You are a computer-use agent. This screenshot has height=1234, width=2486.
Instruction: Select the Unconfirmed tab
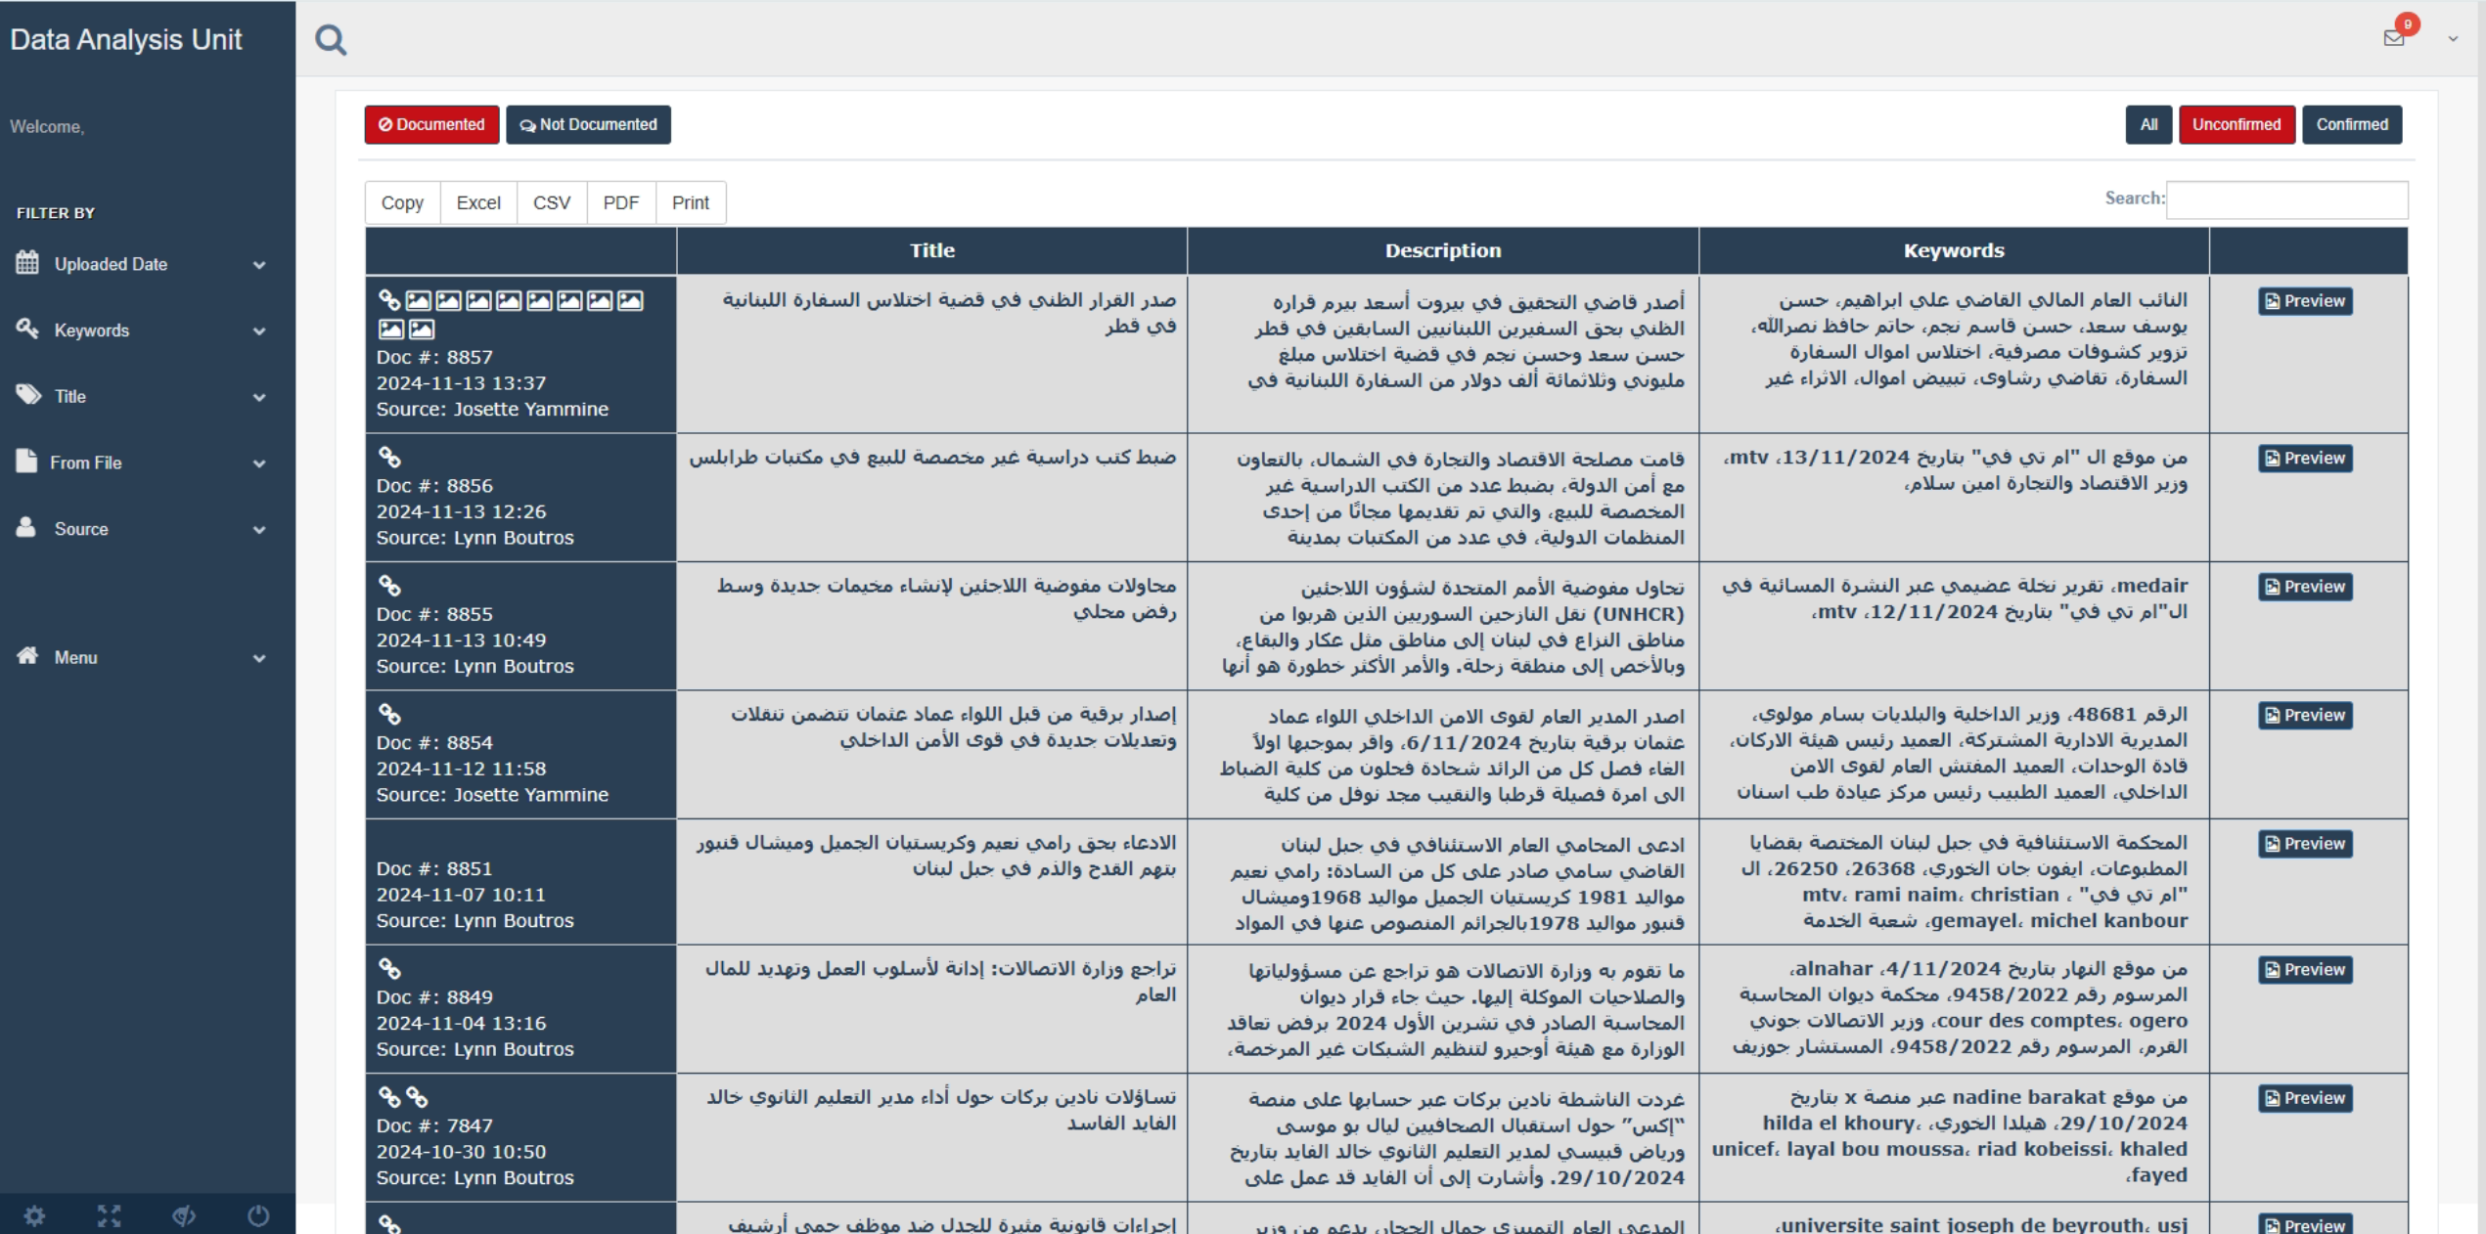(2236, 125)
